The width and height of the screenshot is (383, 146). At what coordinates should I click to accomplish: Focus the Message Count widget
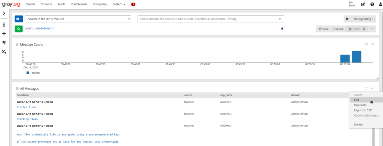click(x=367, y=44)
